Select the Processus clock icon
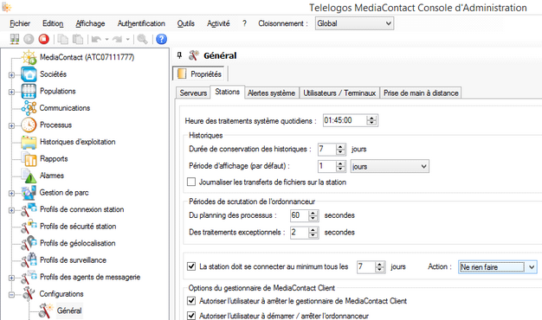The width and height of the screenshot is (542, 320). click(x=29, y=125)
